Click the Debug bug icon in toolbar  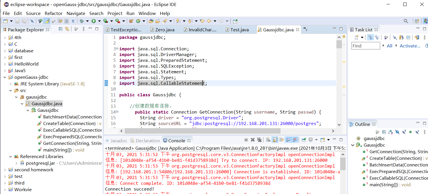(82, 21)
